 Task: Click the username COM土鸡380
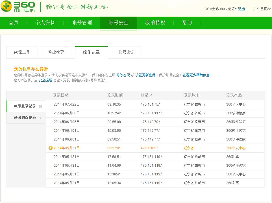pyautogui.click(x=215, y=9)
